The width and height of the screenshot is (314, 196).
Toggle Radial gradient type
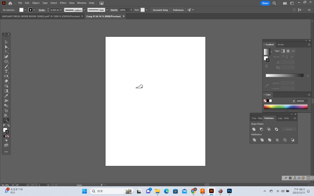click(288, 51)
